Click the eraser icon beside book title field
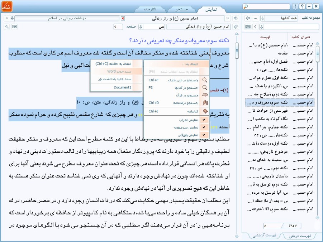The height and width of the screenshot is (242, 323). pos(236,27)
